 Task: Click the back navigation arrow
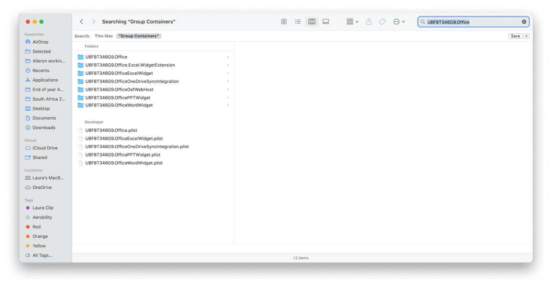coord(81,21)
